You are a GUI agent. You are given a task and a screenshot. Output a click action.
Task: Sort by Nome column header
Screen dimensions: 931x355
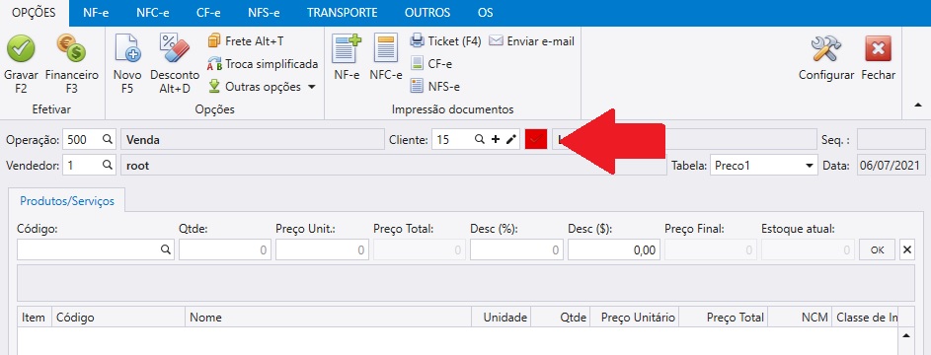pos(329,318)
